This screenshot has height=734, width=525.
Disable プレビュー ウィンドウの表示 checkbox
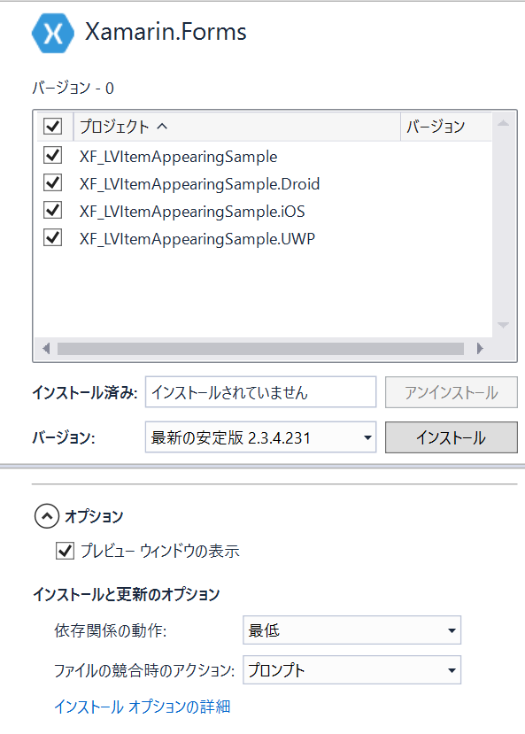(65, 551)
